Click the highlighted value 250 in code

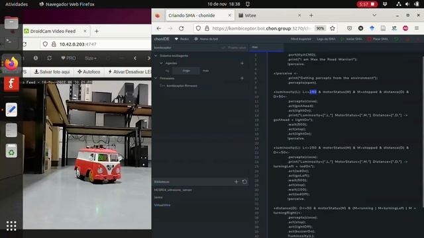[x=313, y=92]
